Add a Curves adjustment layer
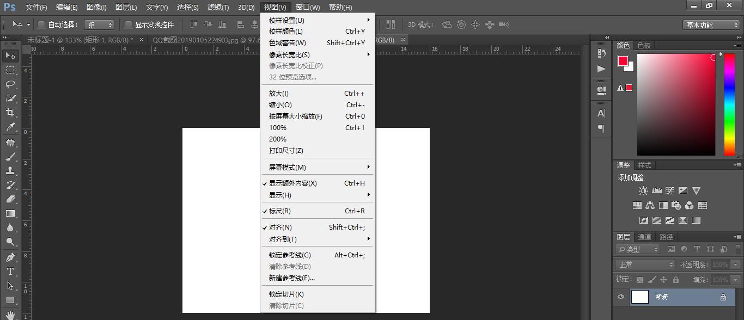 tap(670, 191)
